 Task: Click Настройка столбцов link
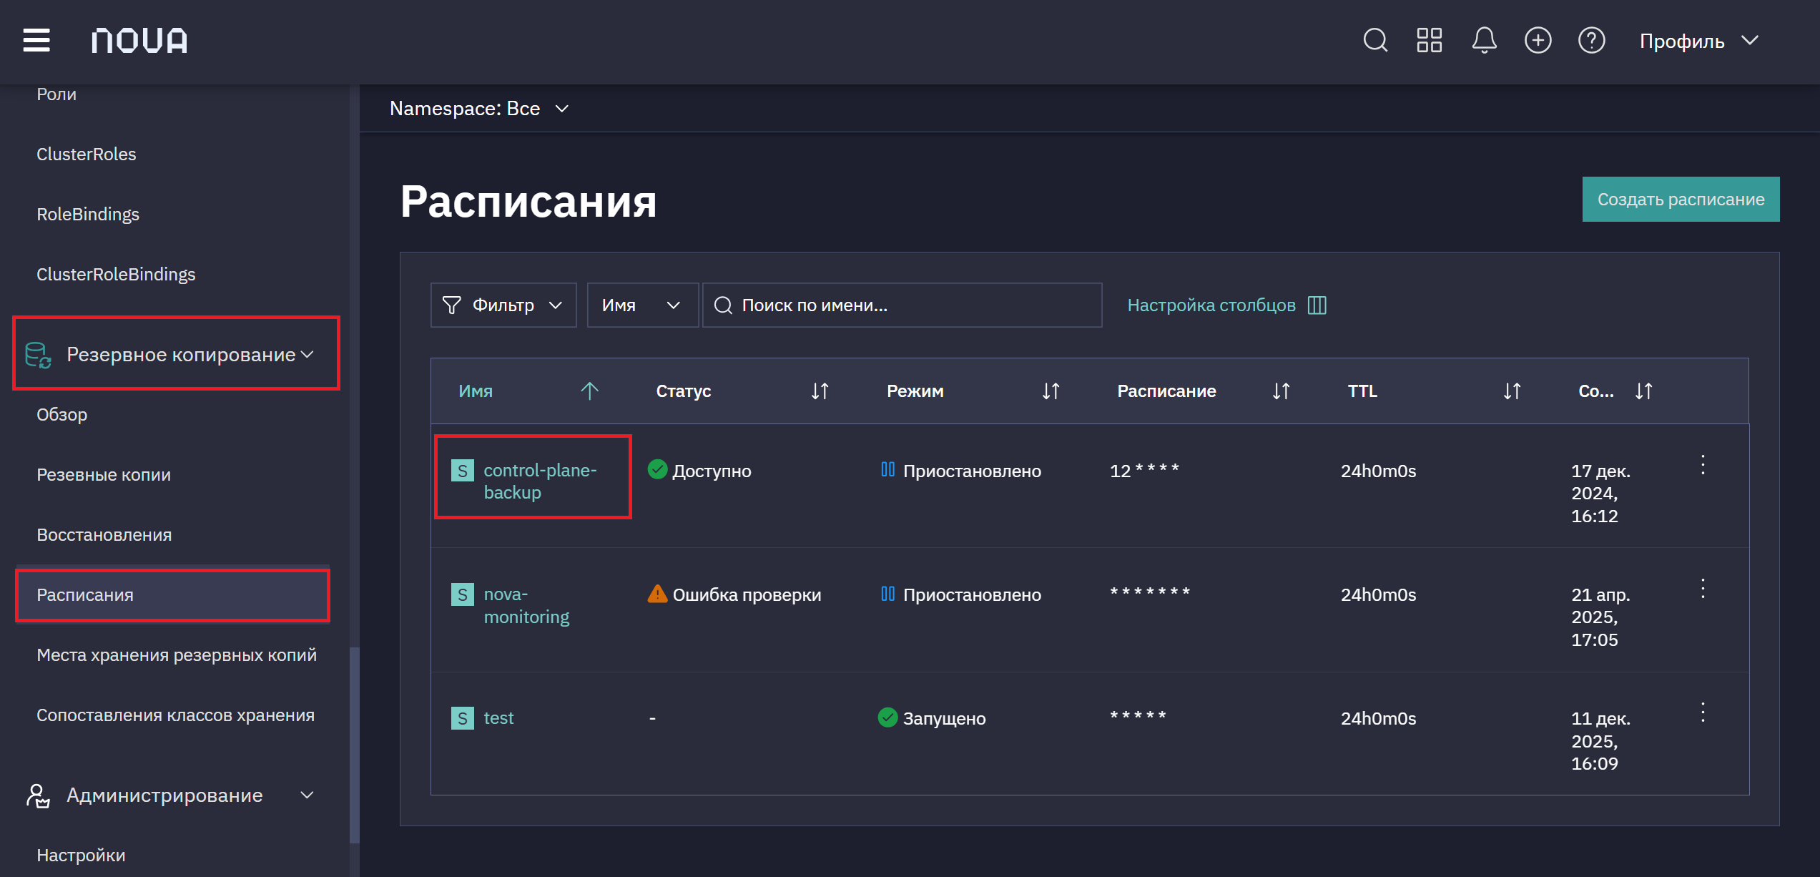1211,305
